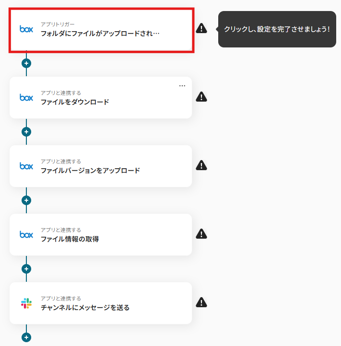Click アプリと連携する label above ファイルバージョンをアップロード
The image size is (341, 346).
click(x=61, y=161)
